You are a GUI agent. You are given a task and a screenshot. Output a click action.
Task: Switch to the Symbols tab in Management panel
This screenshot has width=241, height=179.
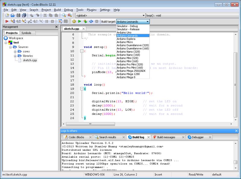27,33
